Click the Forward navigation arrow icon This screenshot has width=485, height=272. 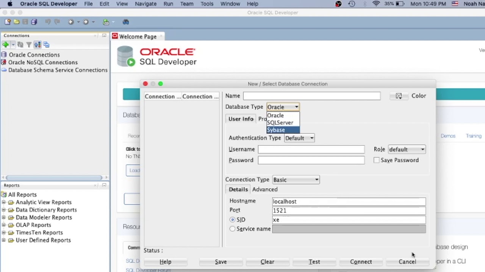tap(86, 22)
